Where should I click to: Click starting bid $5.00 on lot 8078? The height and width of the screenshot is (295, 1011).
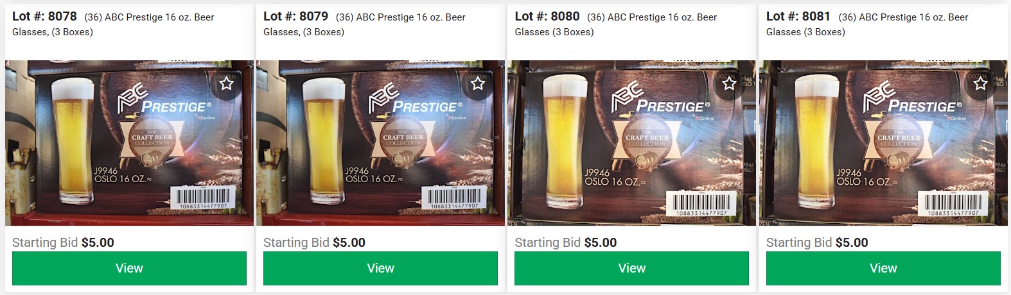63,242
